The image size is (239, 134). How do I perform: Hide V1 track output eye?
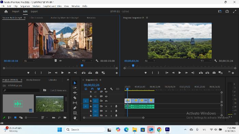pyautogui.click(x=106, y=101)
